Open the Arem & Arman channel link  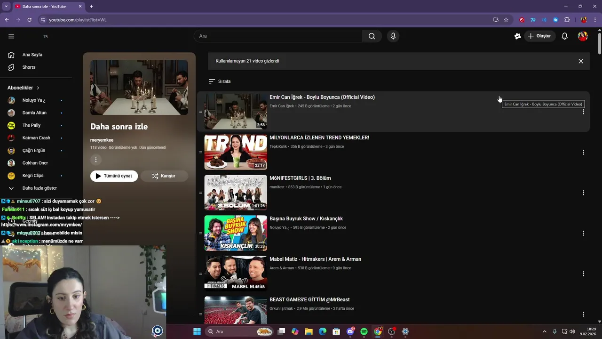pyautogui.click(x=282, y=268)
